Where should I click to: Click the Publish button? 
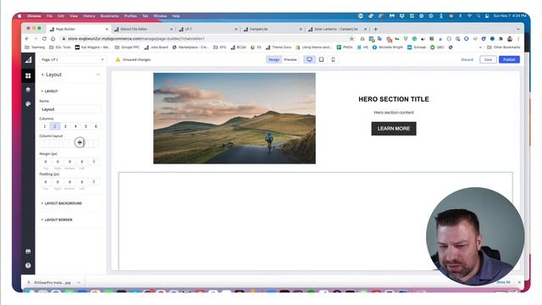[509, 59]
